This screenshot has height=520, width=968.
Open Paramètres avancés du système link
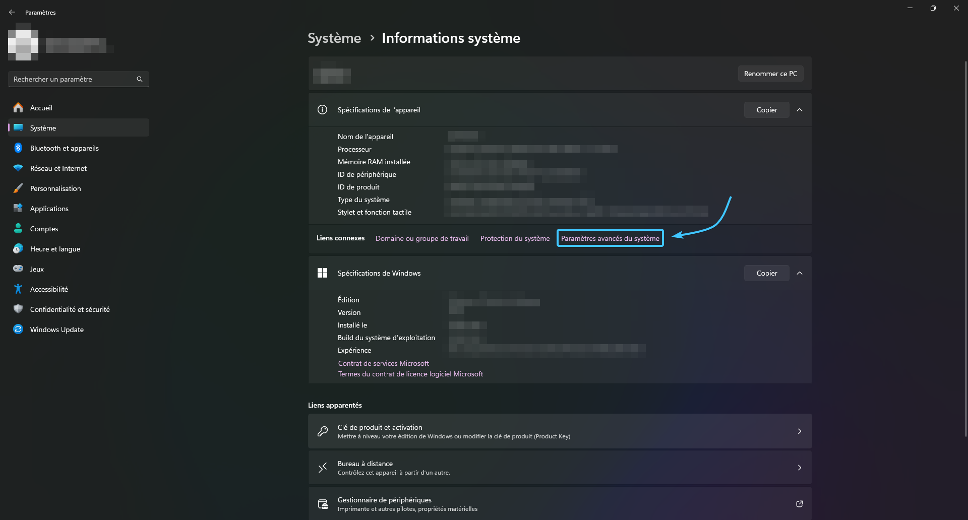coord(610,238)
